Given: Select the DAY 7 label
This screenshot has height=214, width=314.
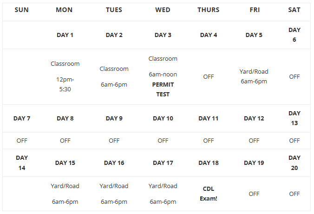Looking at the screenshot, I should [22, 119].
